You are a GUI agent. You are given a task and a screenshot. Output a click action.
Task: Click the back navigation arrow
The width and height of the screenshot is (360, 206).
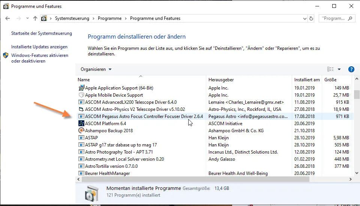7,18
